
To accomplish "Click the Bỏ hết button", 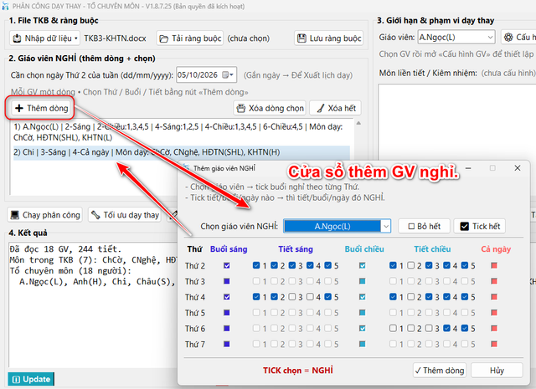I will point(425,226).
